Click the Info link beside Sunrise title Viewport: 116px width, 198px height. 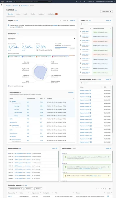click(16, 10)
